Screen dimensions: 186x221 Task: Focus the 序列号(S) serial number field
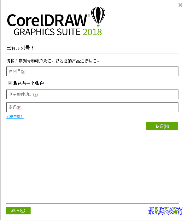92,71
